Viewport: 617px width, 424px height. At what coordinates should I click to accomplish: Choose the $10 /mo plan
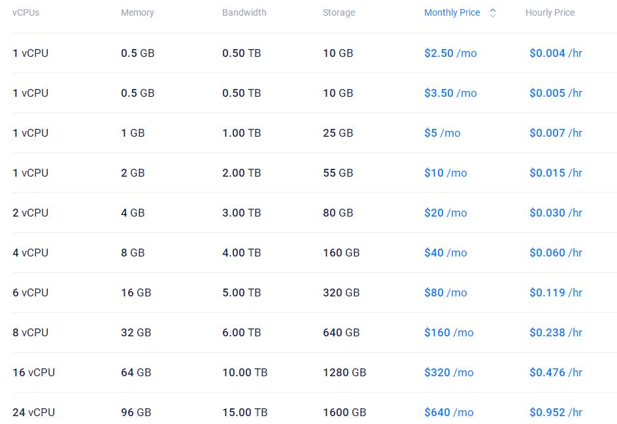[x=445, y=173]
